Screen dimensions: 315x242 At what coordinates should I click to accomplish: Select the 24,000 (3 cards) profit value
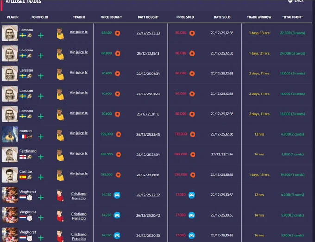[x=292, y=53]
